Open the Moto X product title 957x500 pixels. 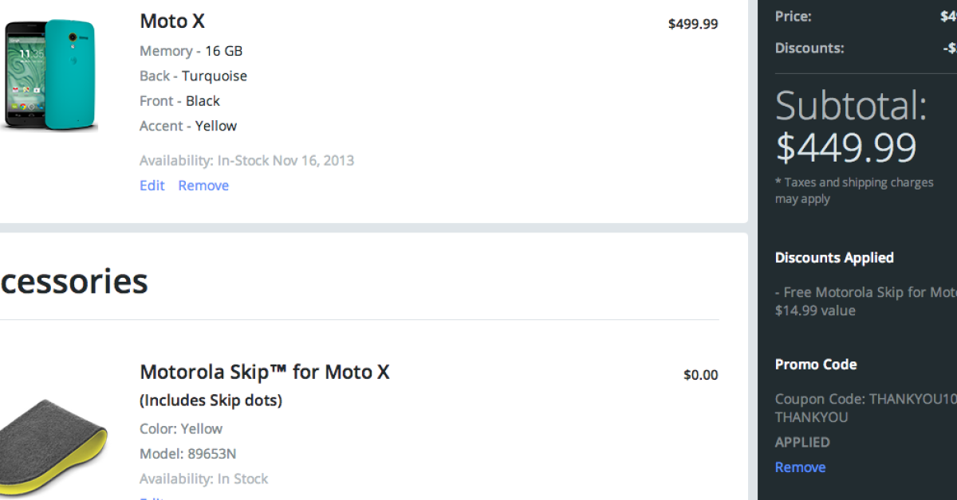[172, 21]
